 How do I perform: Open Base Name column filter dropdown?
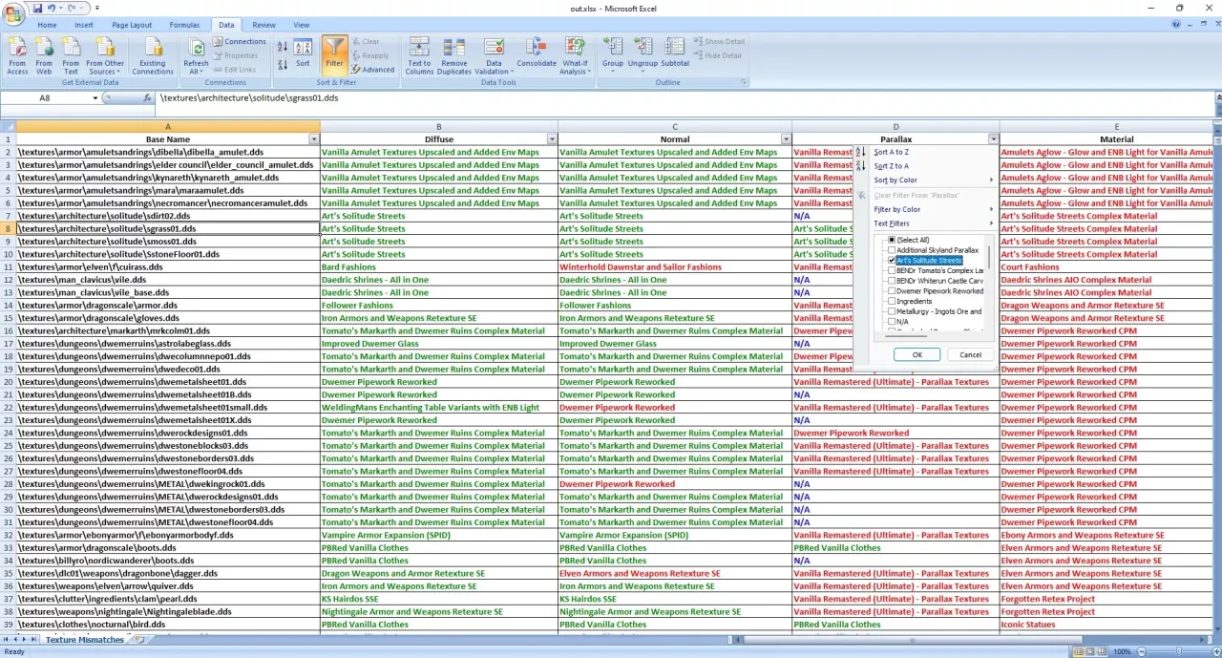pyautogui.click(x=314, y=139)
